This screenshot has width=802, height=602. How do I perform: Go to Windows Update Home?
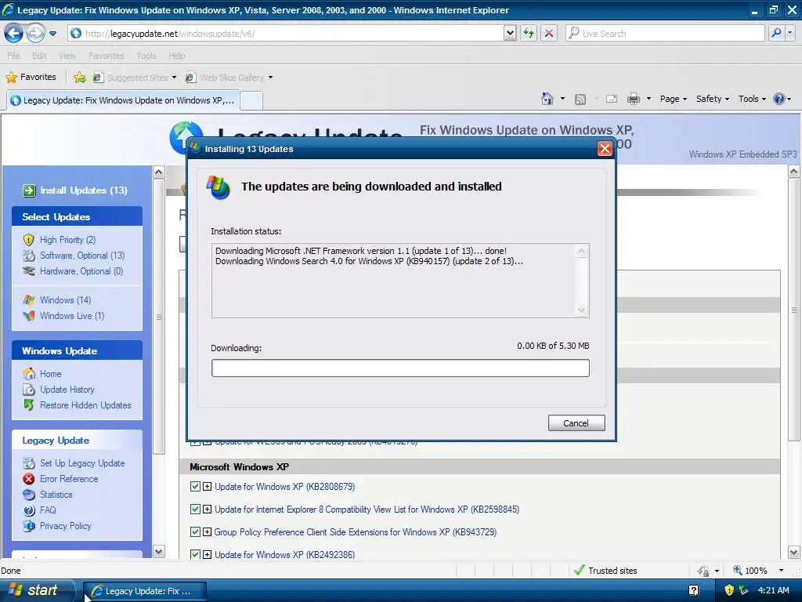coord(50,374)
